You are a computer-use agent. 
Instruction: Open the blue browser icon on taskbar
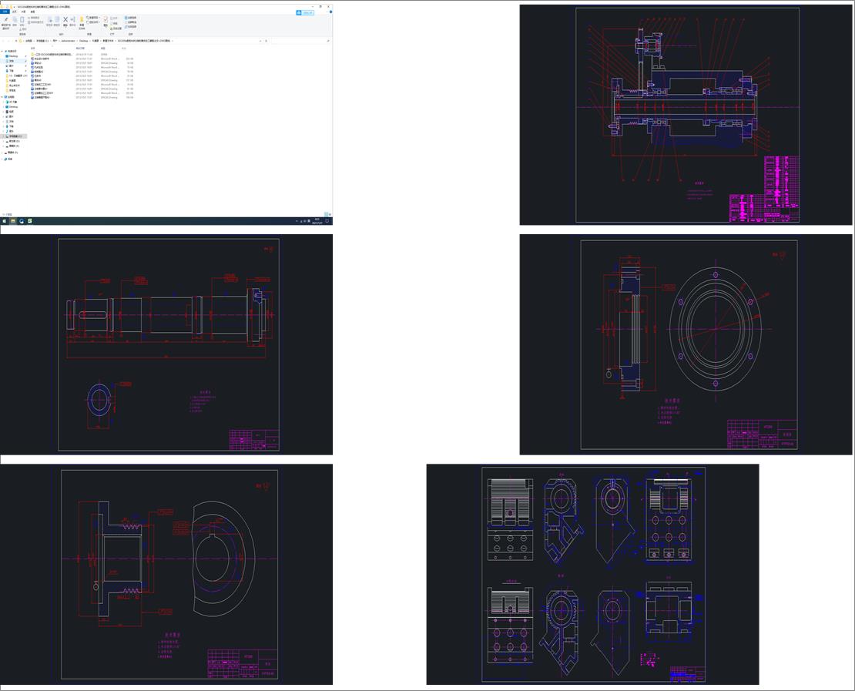(x=22, y=221)
